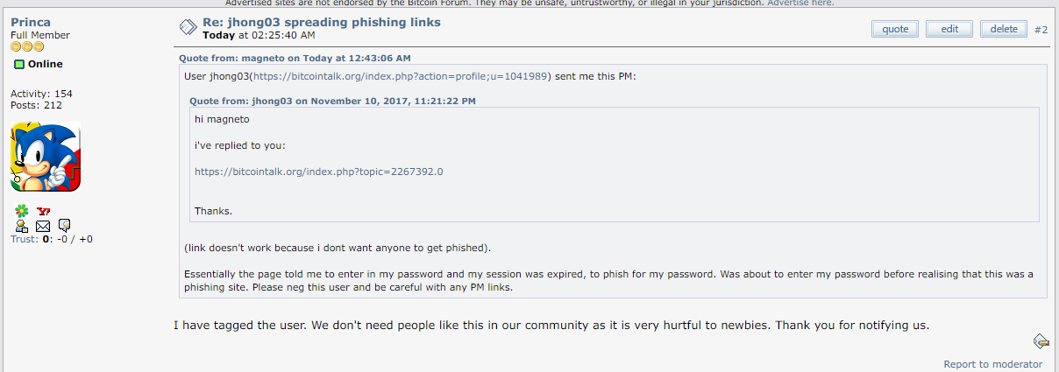Screen dimensions: 1059x372
Task: Delete this post with the delete button
Action: (x=1004, y=29)
